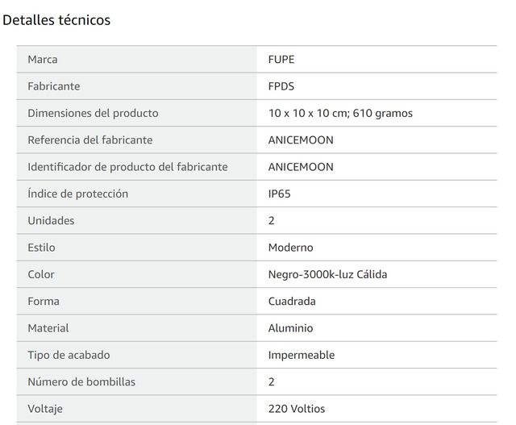The height and width of the screenshot is (425, 516).
Task: Click the Índice de protección label
Action: (78, 194)
